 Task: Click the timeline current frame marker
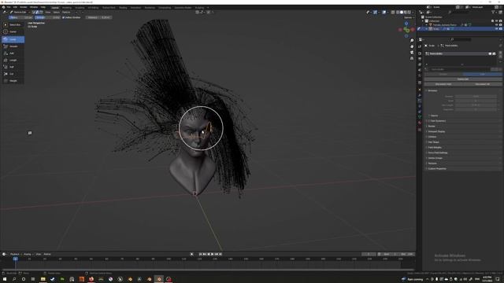[x=15, y=259]
